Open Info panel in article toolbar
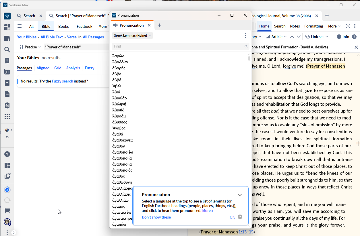 (343, 37)
